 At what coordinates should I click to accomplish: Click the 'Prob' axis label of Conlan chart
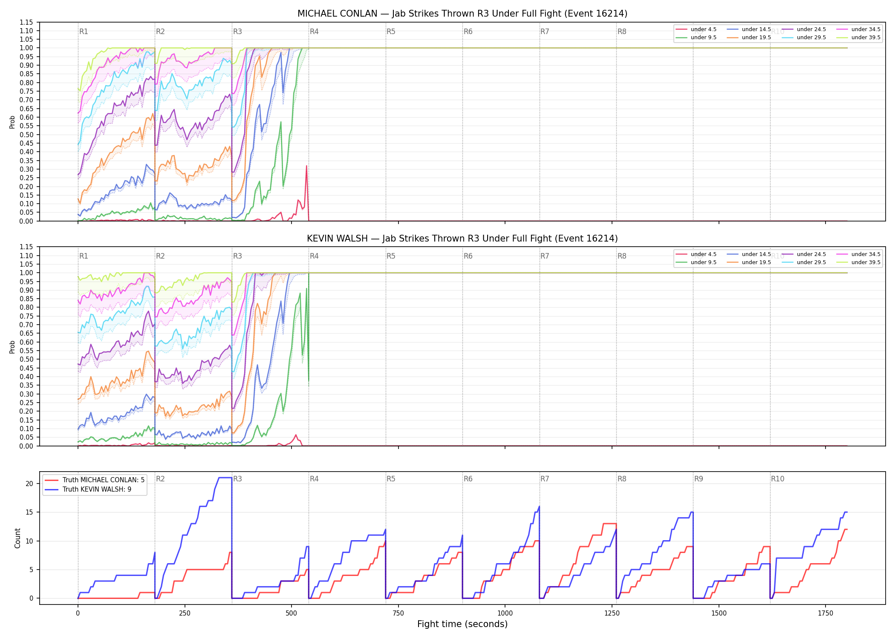12,122
